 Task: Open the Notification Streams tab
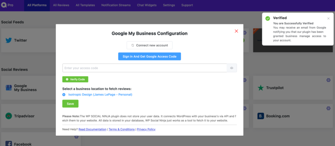(116, 5)
